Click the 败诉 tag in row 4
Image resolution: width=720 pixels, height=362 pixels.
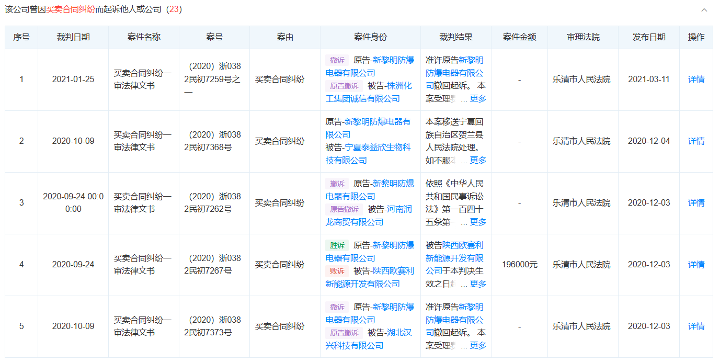click(337, 271)
